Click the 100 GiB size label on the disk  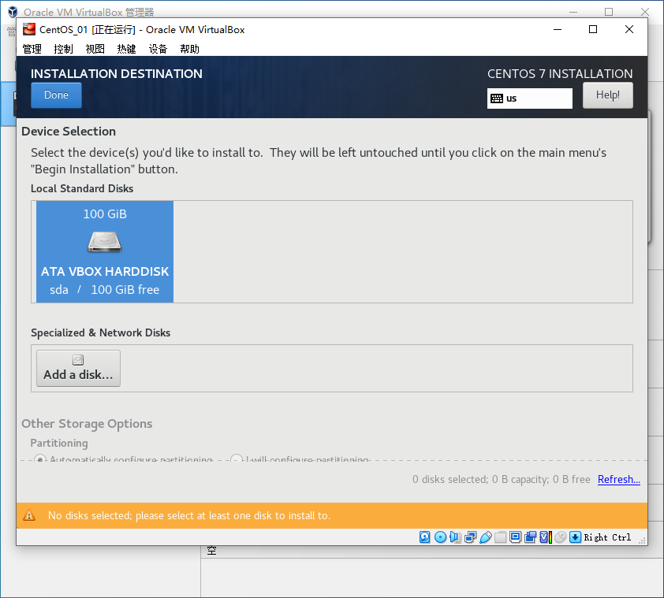pyautogui.click(x=105, y=214)
